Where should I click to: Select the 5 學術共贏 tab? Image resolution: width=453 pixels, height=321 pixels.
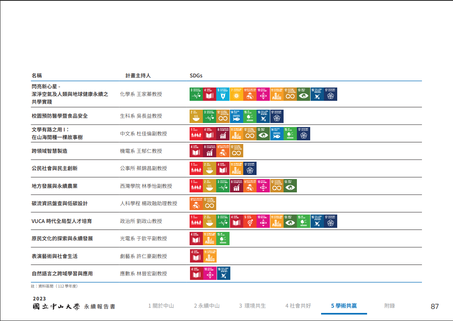pyautogui.click(x=344, y=306)
